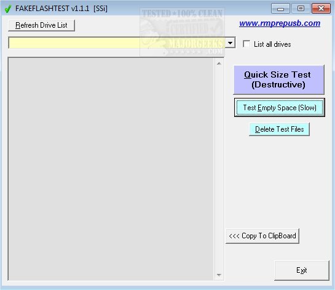Click inside the gray log output area

(x=111, y=169)
